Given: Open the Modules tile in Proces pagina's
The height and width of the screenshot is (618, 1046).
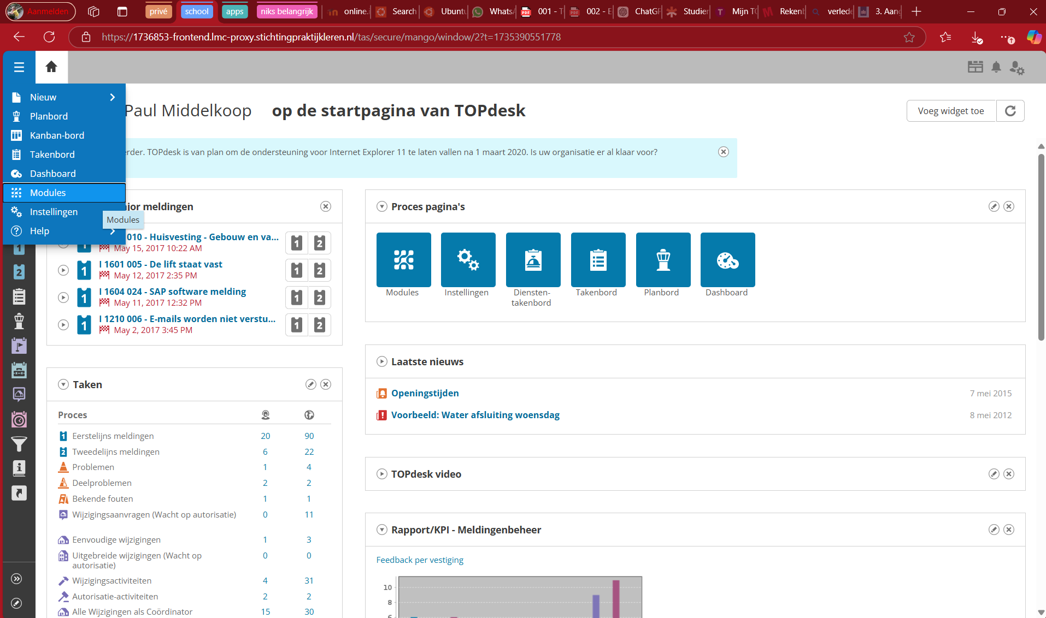Looking at the screenshot, I should (x=403, y=260).
